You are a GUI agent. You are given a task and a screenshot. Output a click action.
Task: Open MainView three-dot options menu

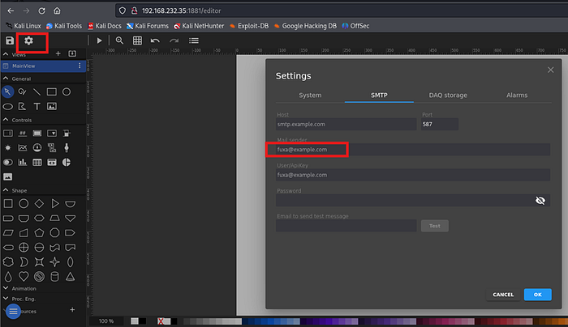pos(80,66)
